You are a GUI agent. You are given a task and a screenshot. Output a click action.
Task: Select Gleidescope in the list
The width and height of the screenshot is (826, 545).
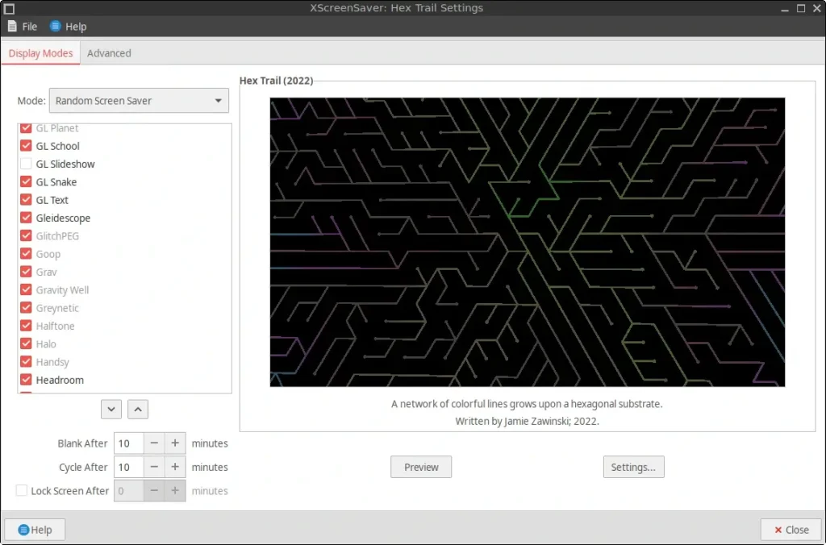(63, 218)
